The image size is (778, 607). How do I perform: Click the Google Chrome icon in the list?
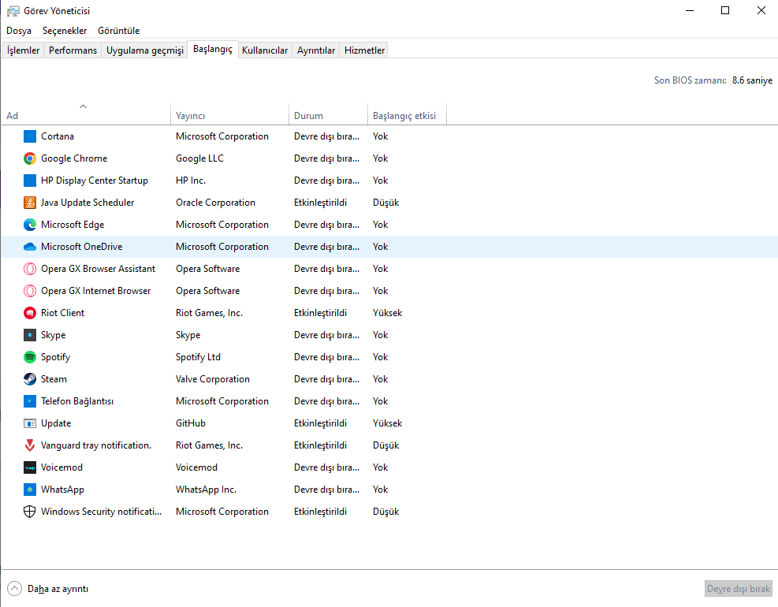(x=30, y=158)
